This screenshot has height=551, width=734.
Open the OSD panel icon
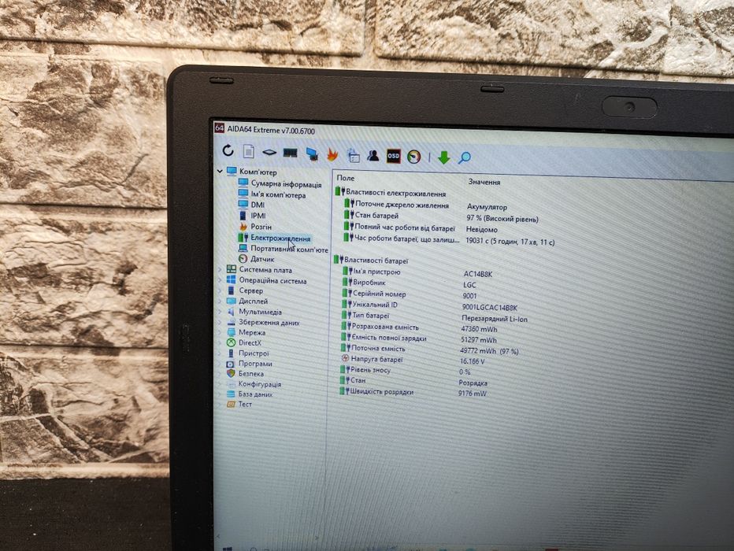click(393, 156)
